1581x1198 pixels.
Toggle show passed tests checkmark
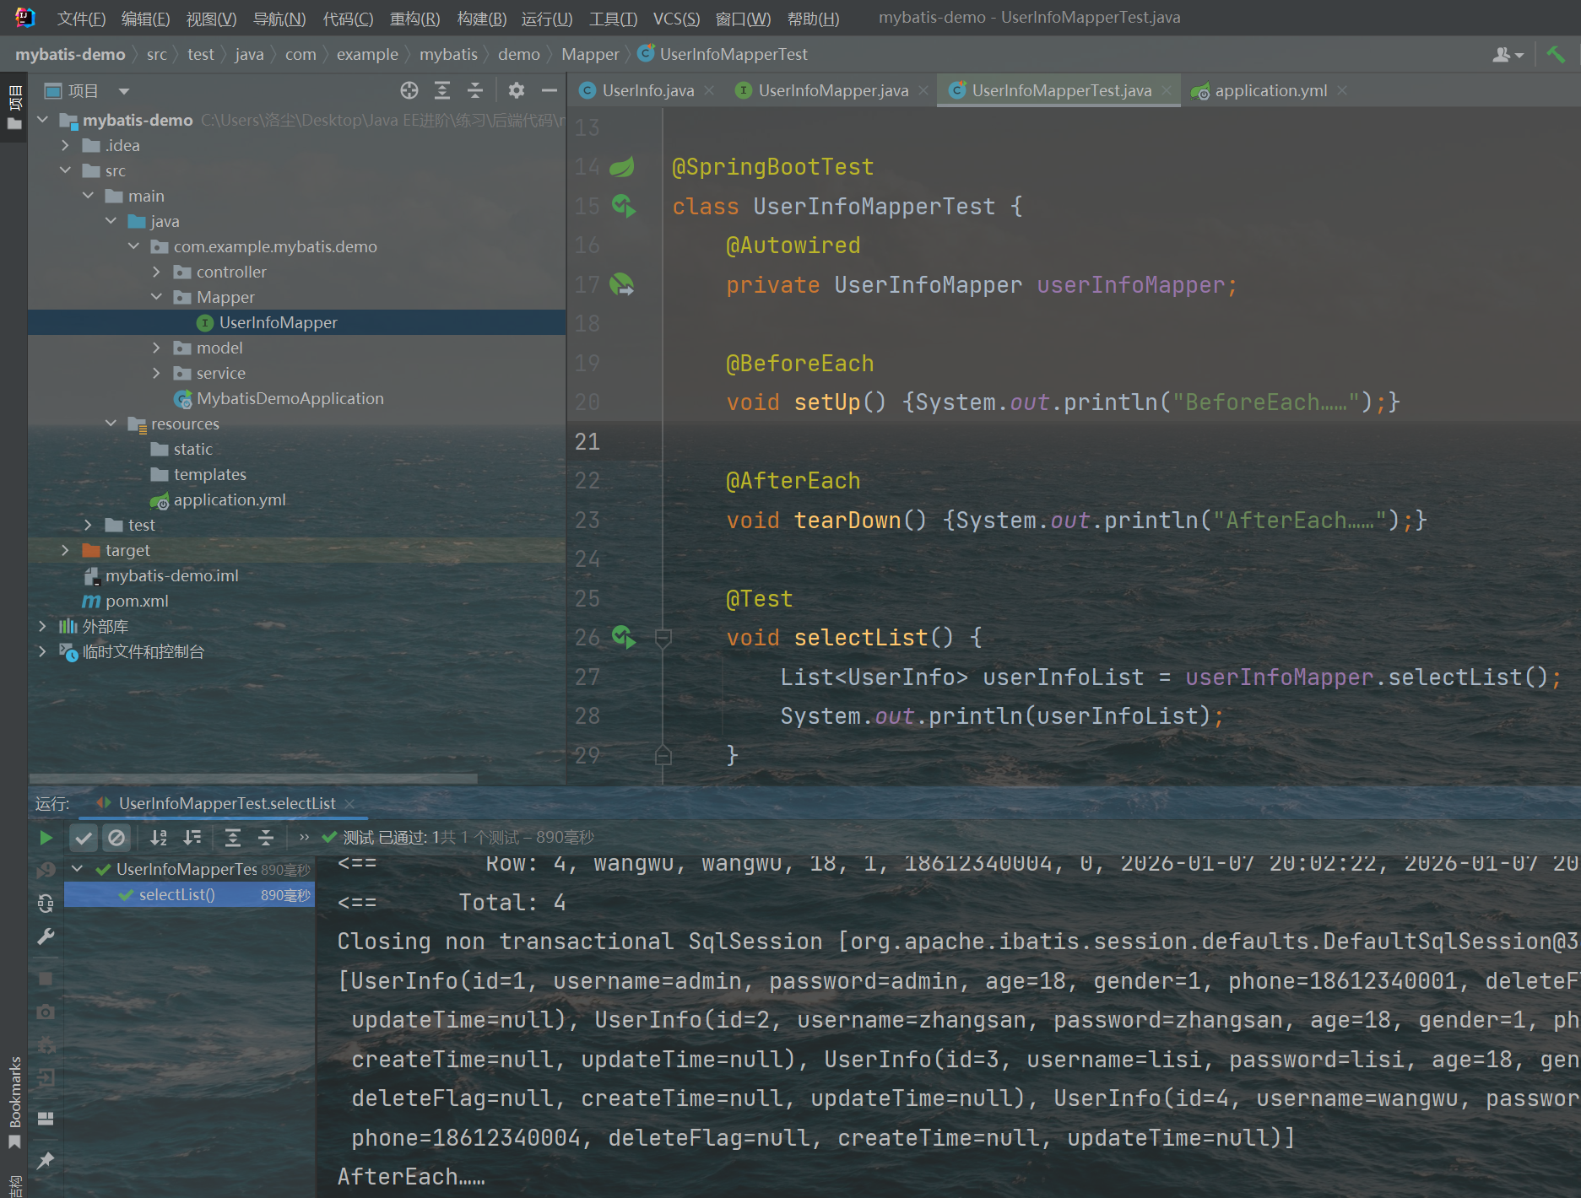tap(83, 838)
